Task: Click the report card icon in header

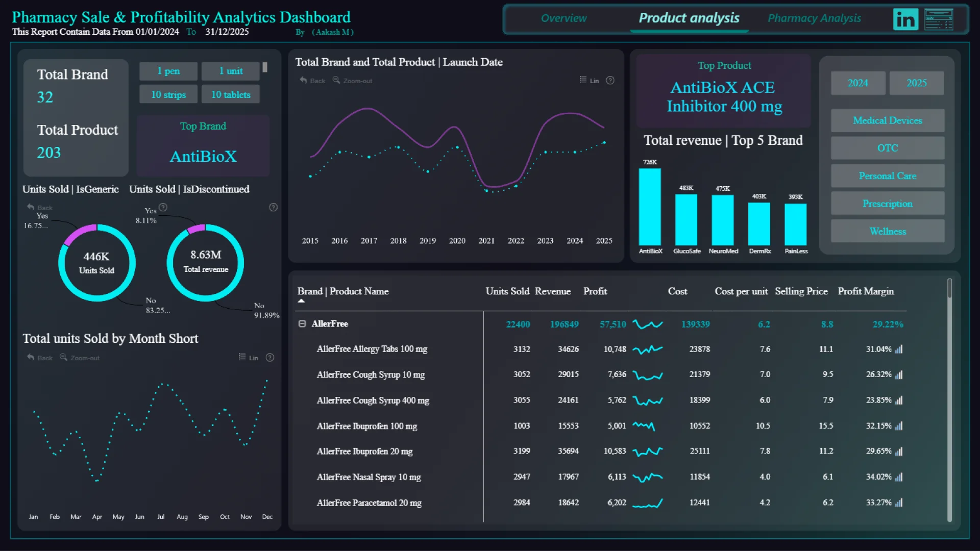Action: point(938,19)
